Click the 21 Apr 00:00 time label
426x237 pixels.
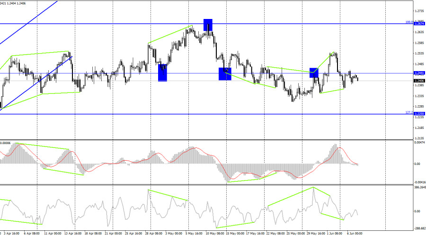coord(113,234)
